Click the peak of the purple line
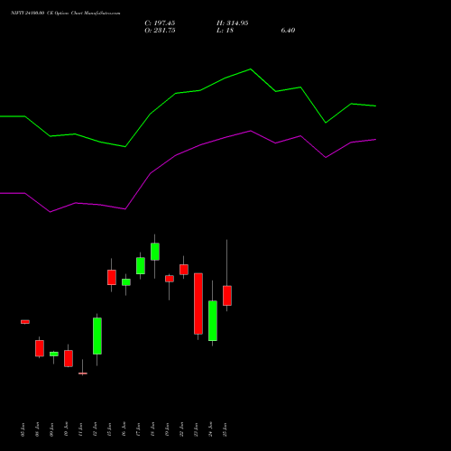This screenshot has width=451, height=451. click(251, 131)
